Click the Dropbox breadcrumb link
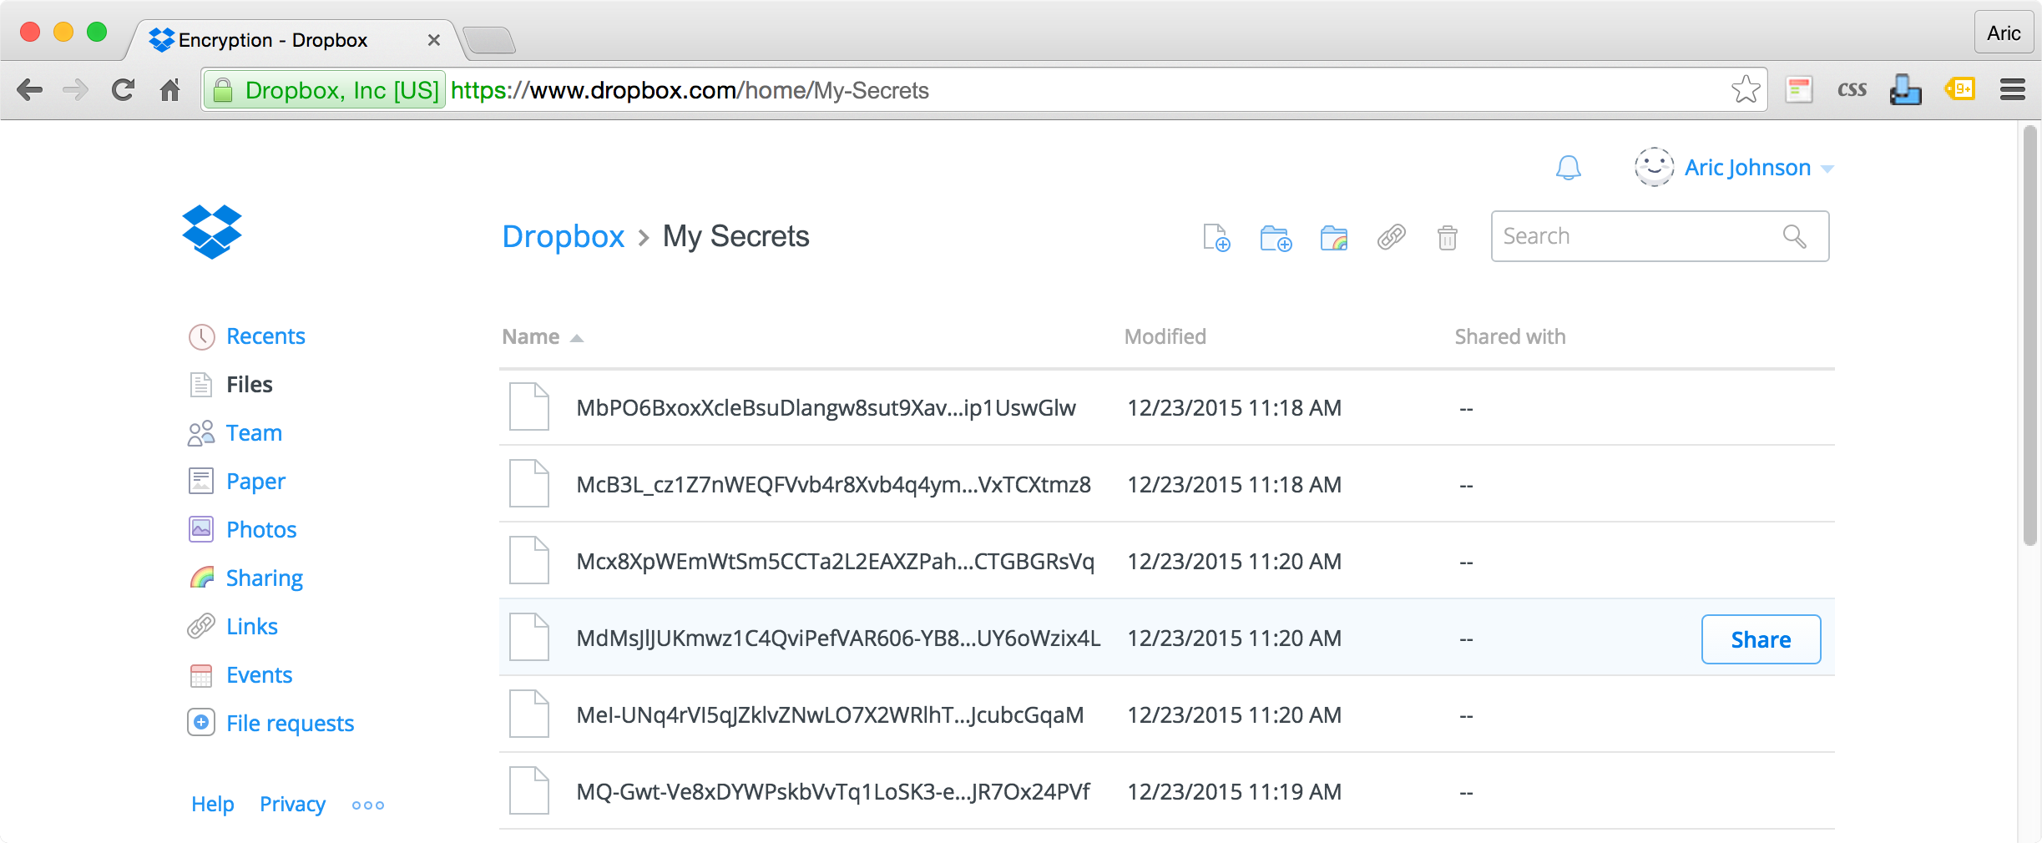2042x843 pixels. point(563,237)
